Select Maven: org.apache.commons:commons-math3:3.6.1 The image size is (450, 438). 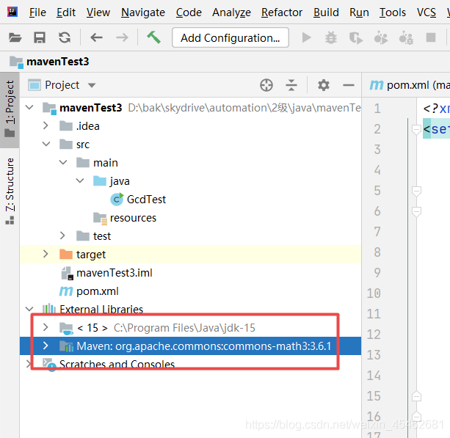(x=190, y=346)
